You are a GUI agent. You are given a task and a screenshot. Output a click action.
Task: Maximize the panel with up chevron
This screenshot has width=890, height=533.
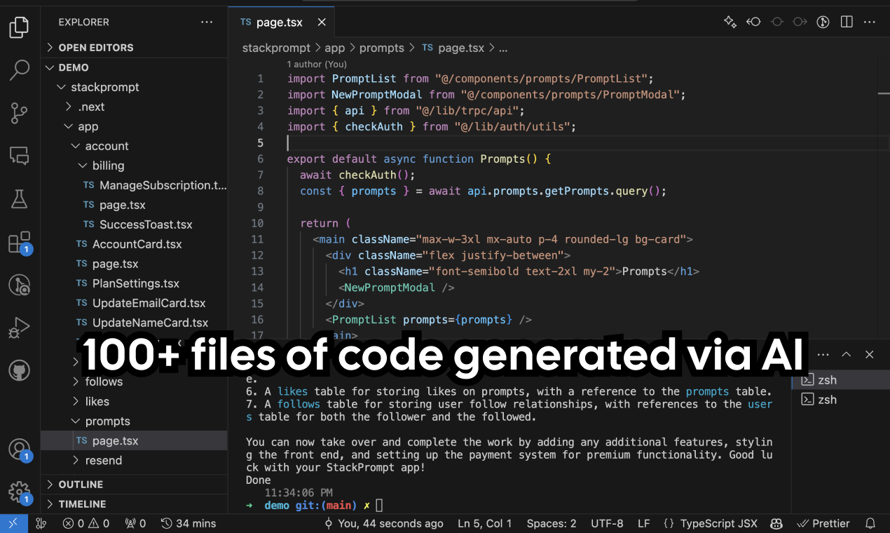[x=847, y=355]
